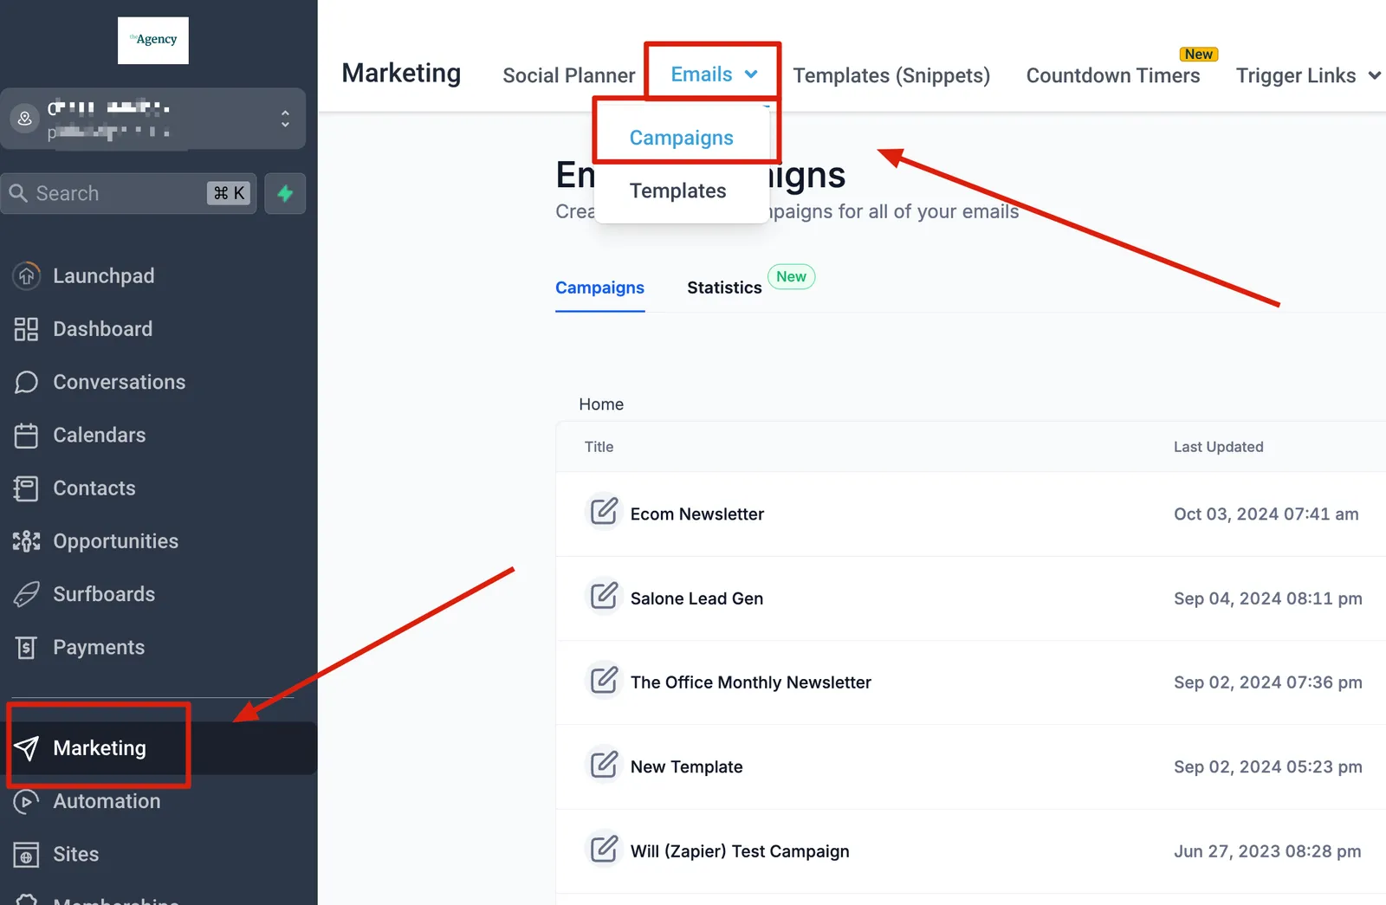Open the account switcher up-down arrows
The image size is (1386, 905).
coord(285,119)
